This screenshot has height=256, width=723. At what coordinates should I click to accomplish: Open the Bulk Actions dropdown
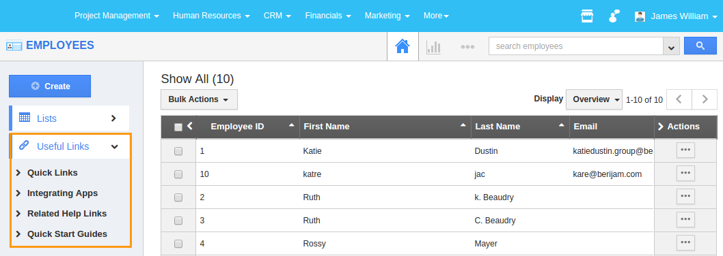tap(199, 99)
